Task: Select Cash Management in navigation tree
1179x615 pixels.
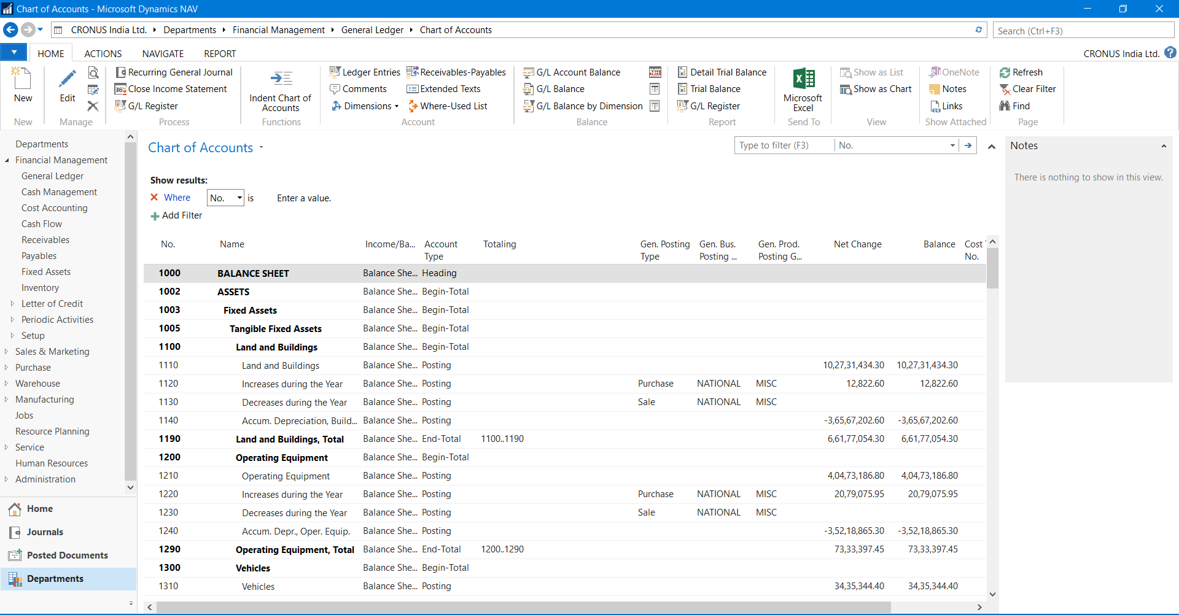Action: [x=59, y=192]
